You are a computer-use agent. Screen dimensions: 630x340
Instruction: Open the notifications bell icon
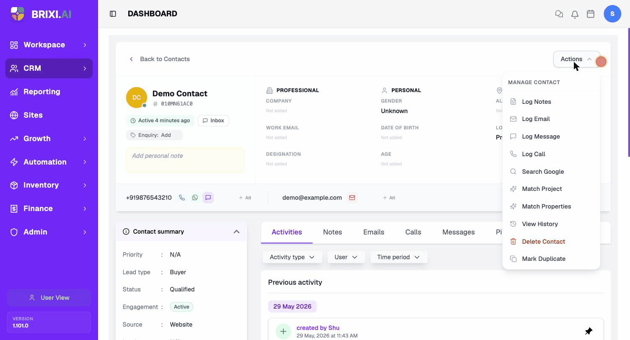575,14
